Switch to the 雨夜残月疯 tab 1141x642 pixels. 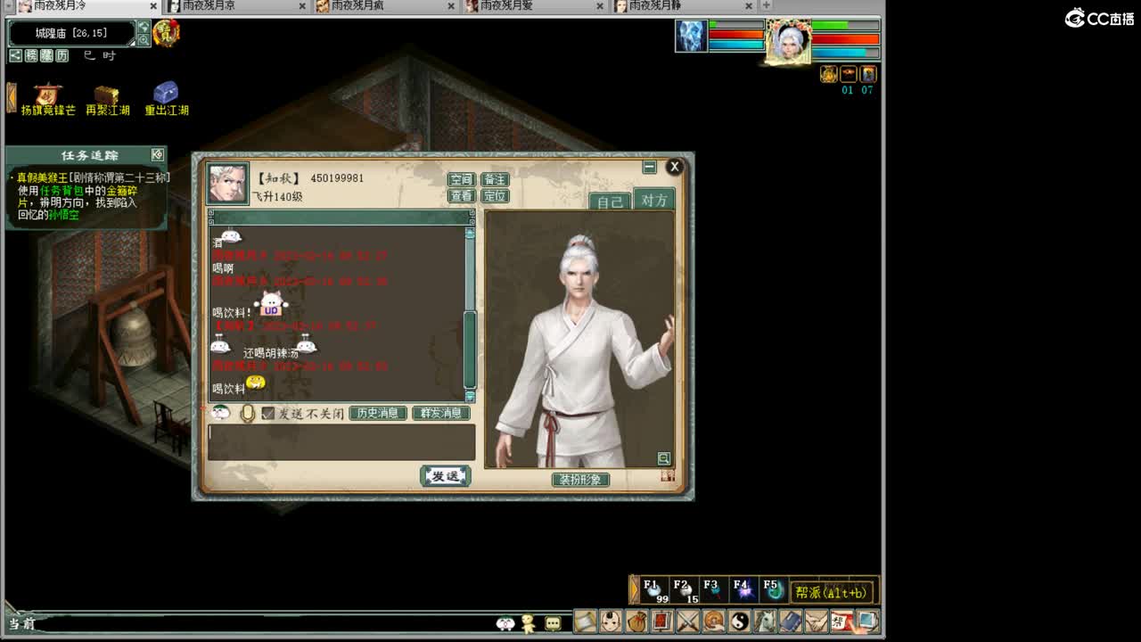(383, 5)
